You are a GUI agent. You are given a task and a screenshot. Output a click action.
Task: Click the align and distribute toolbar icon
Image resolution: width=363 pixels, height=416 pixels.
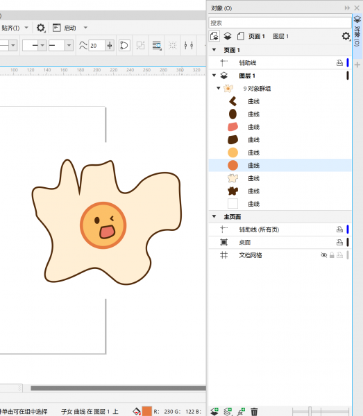pos(189,45)
